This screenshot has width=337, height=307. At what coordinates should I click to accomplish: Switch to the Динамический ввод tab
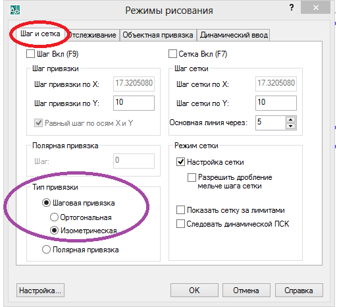(234, 35)
